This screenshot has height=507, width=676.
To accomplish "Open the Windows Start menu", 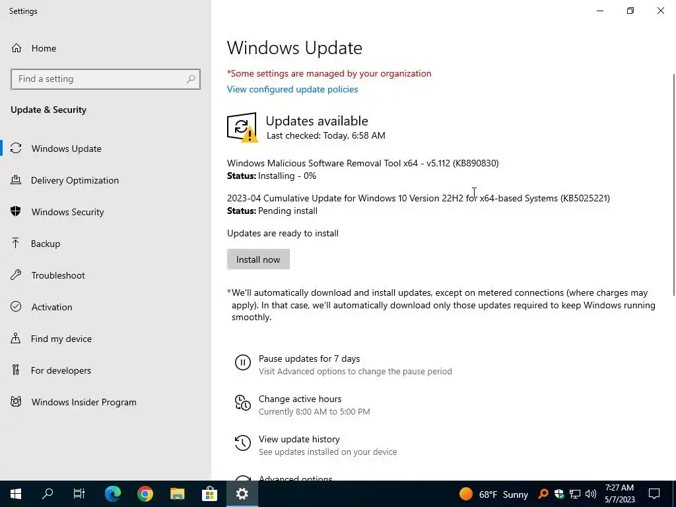I will click(16, 494).
